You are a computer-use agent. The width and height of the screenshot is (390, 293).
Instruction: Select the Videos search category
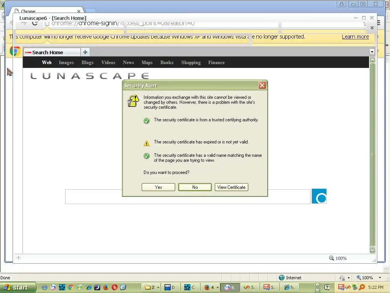click(108, 63)
